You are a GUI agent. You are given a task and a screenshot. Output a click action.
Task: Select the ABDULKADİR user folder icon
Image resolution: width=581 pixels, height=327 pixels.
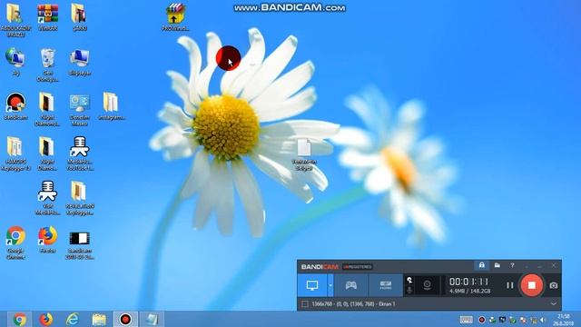(15, 20)
